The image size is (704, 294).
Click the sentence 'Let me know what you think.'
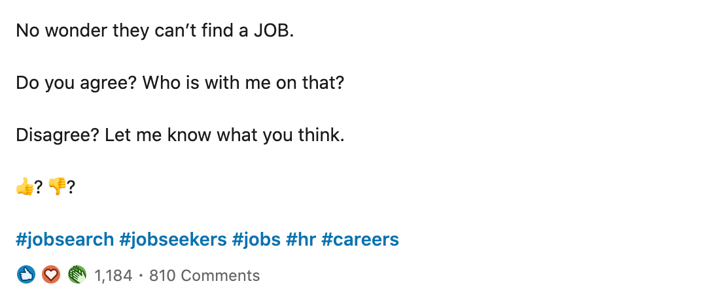click(x=224, y=135)
